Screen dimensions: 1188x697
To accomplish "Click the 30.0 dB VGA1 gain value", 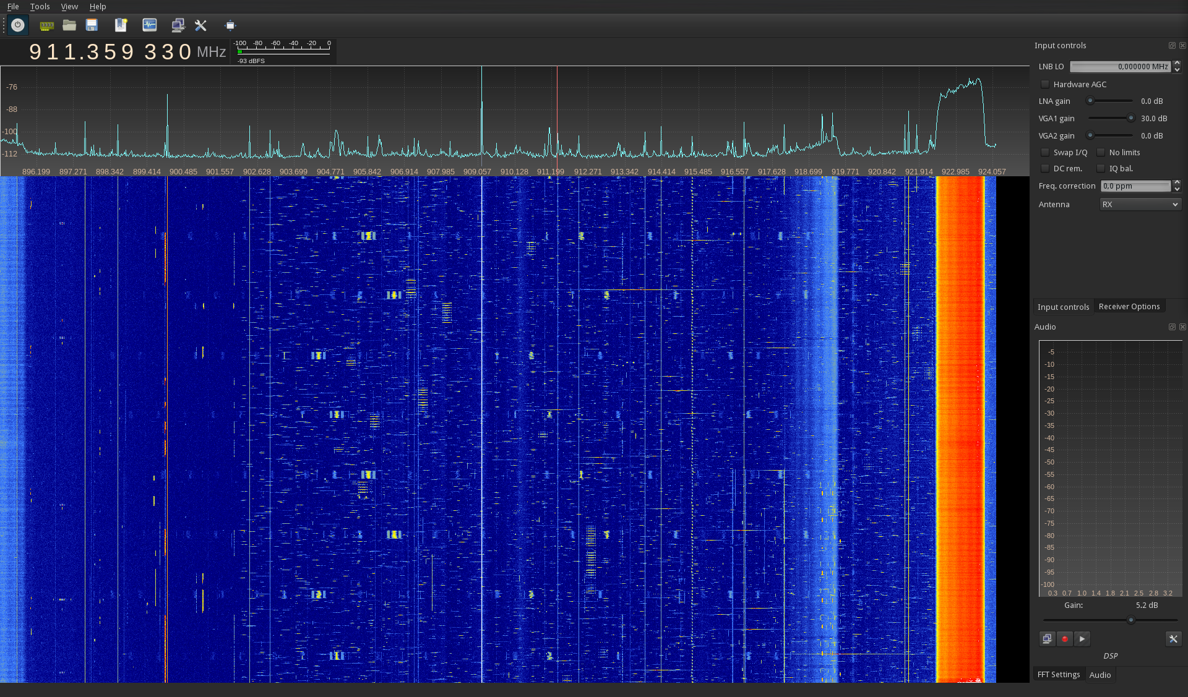I will point(1154,119).
